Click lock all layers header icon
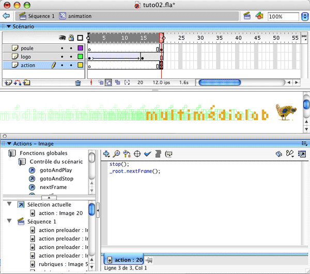The width and height of the screenshot is (310, 274). [x=71, y=38]
